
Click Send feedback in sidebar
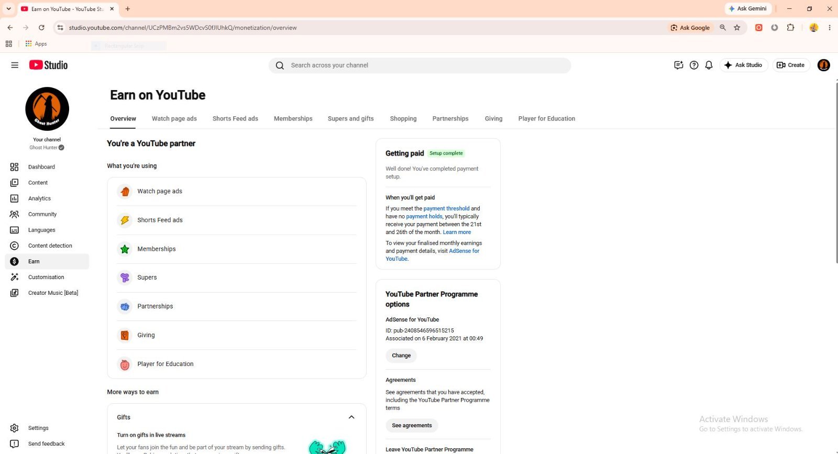(x=46, y=444)
